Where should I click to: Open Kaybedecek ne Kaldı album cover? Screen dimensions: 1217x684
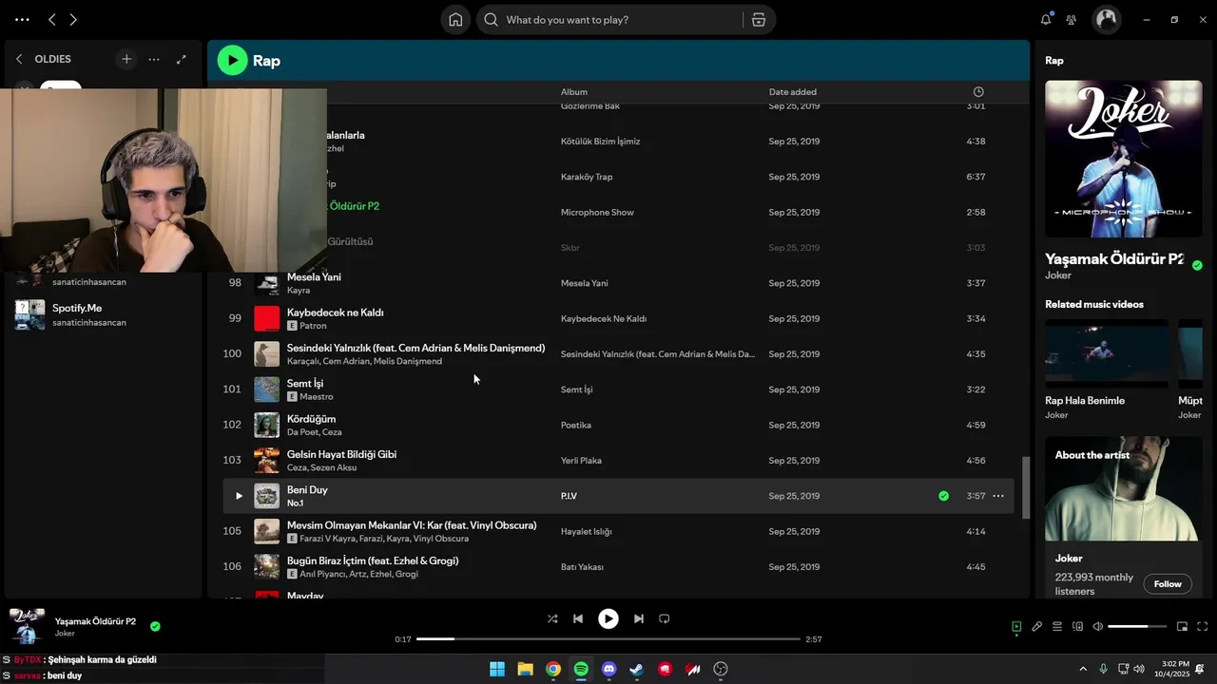pyautogui.click(x=267, y=318)
